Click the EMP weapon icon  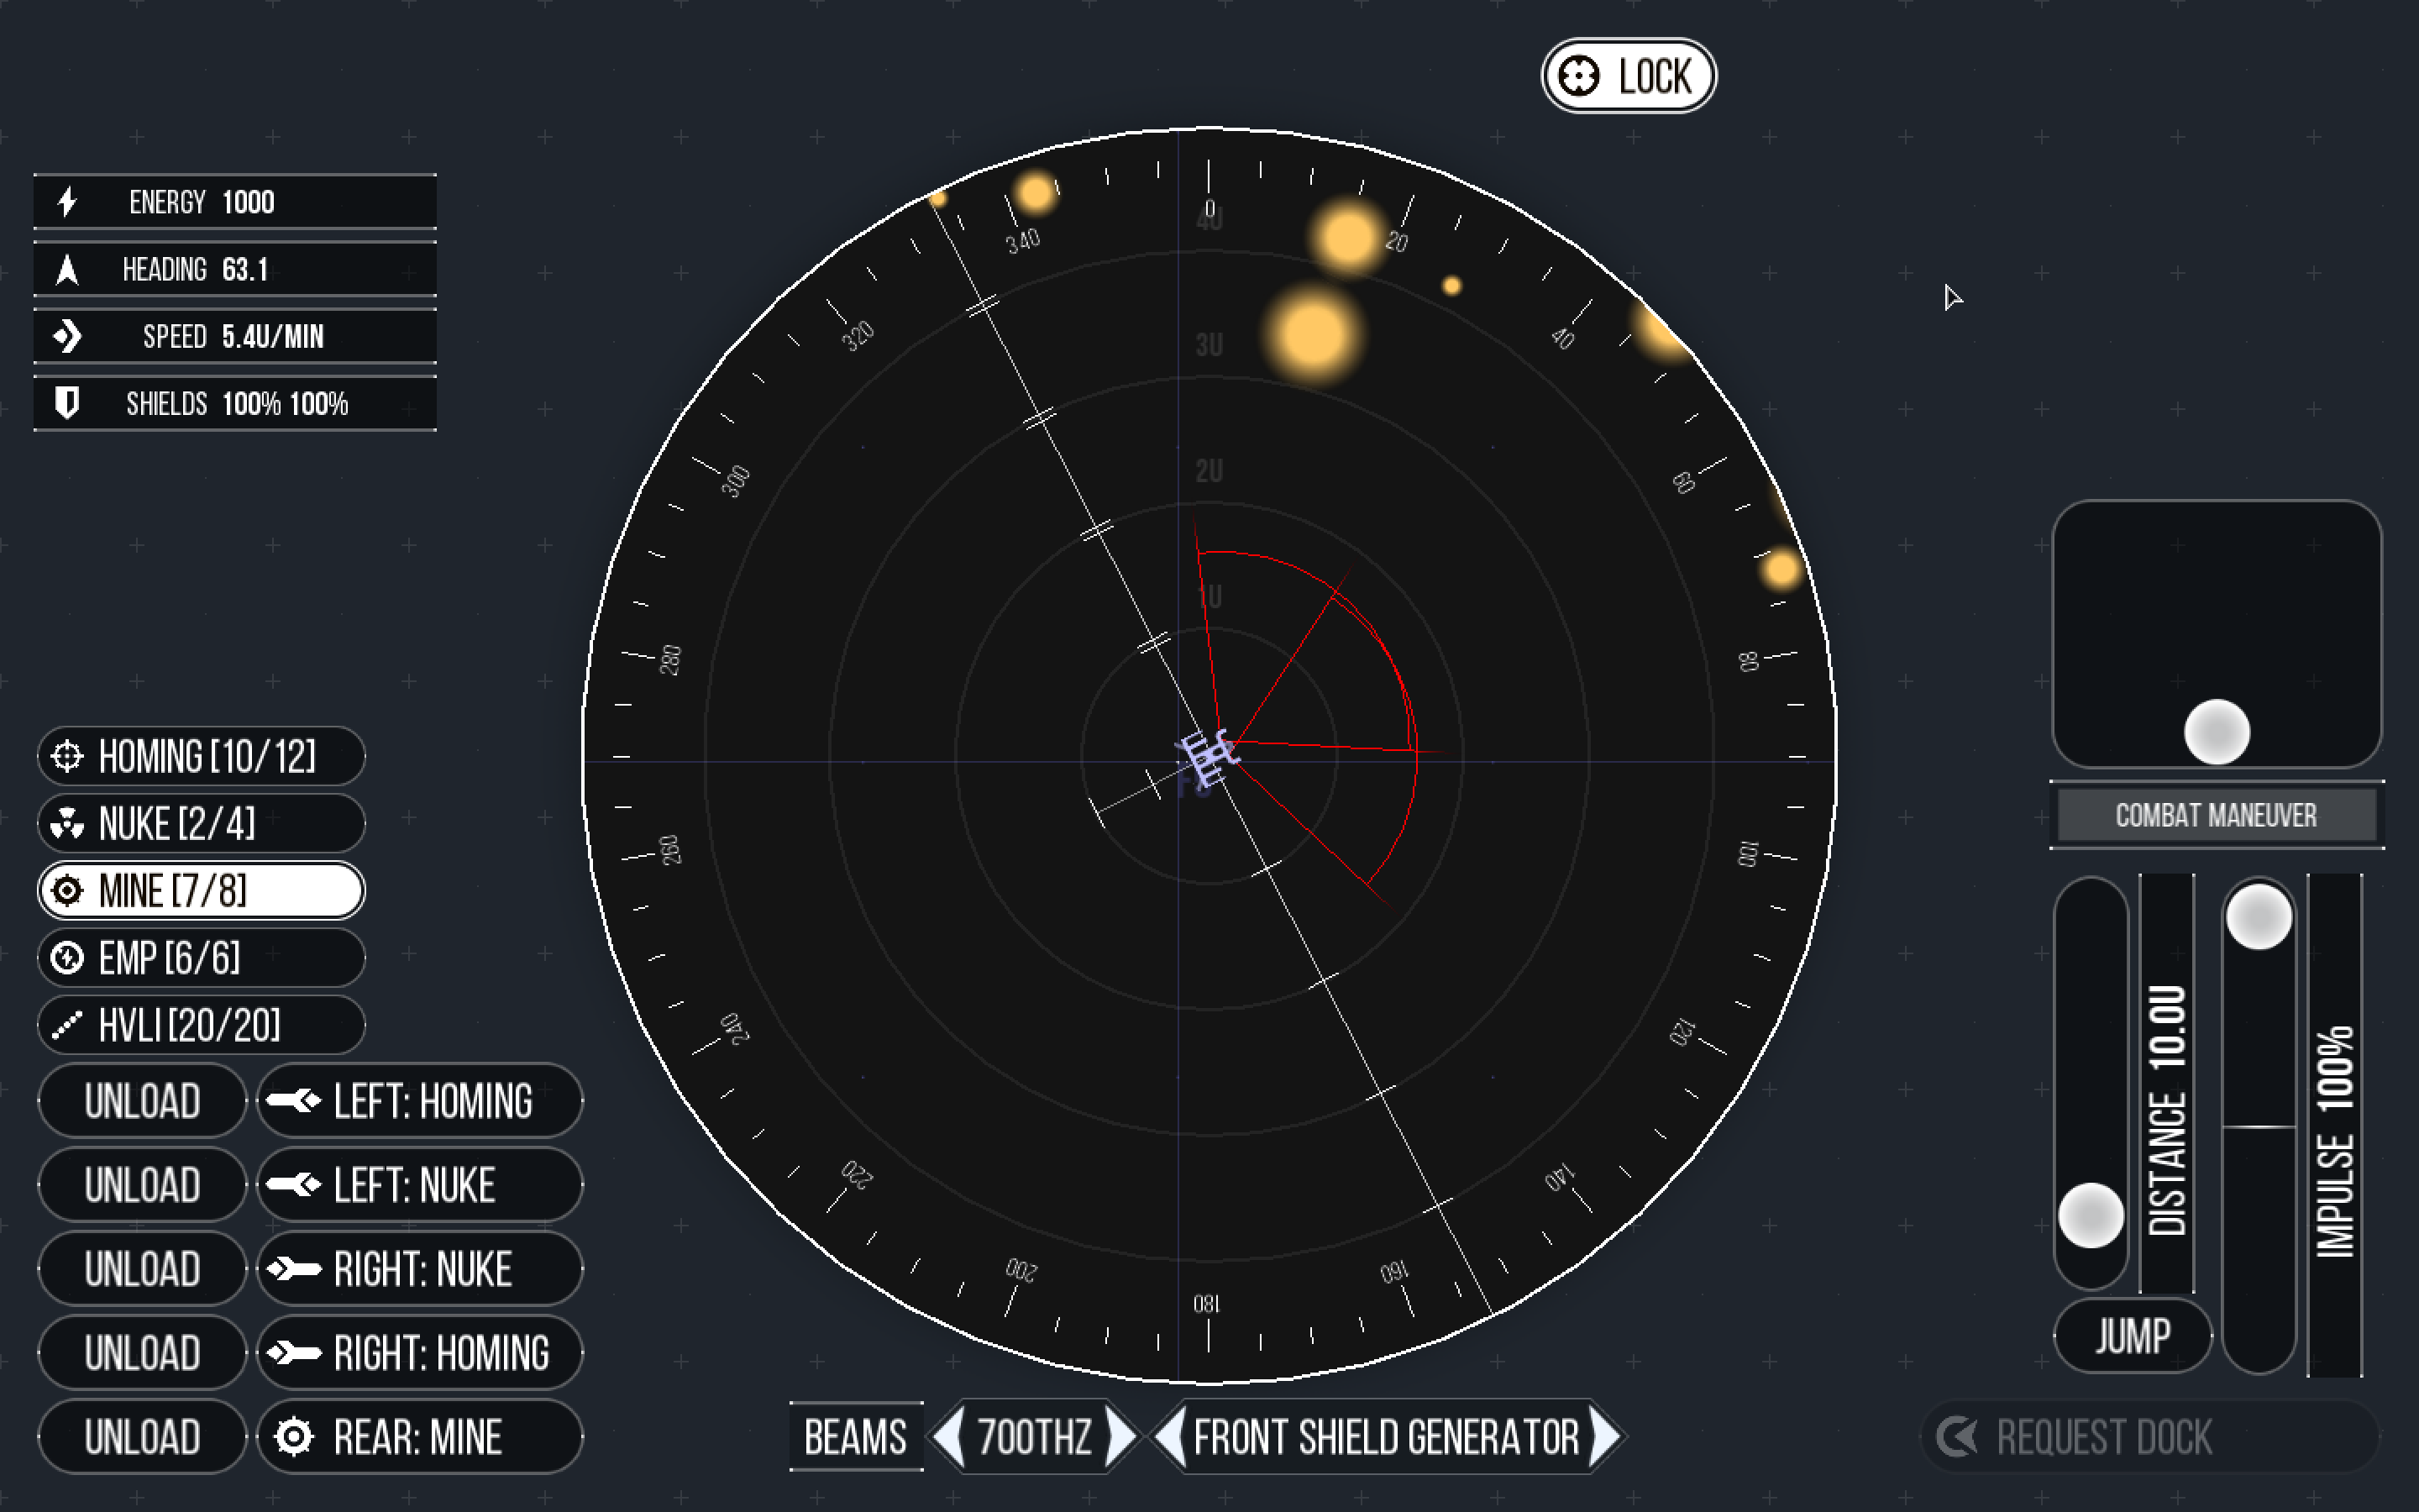coord(67,957)
